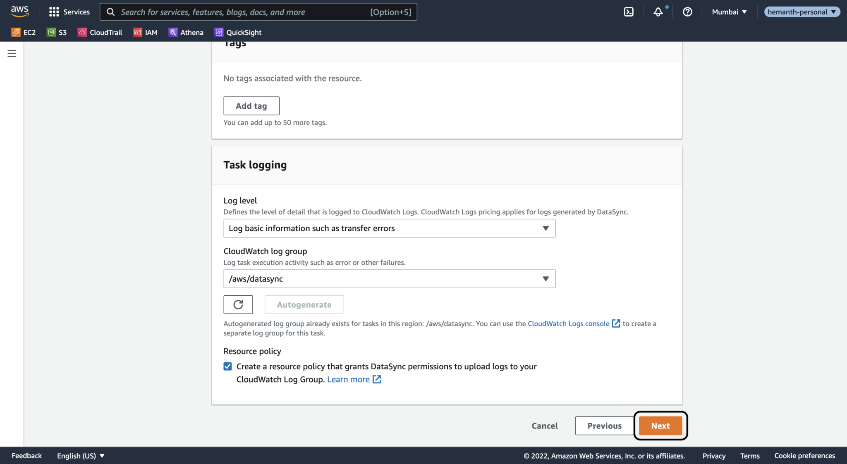Open the CloudWatch Logs console link
This screenshot has width=847, height=464.
pyautogui.click(x=569, y=323)
